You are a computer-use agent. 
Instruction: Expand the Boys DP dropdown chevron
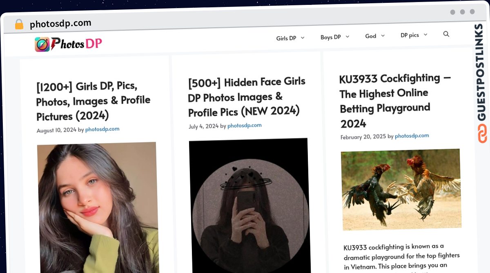click(x=347, y=37)
